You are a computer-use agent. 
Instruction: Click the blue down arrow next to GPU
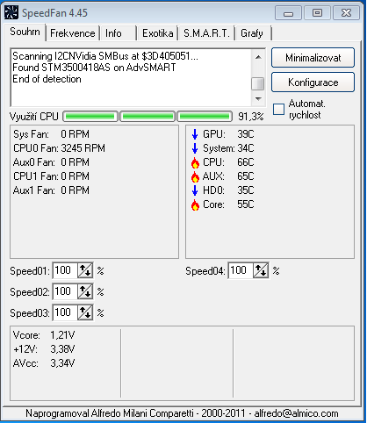(195, 134)
